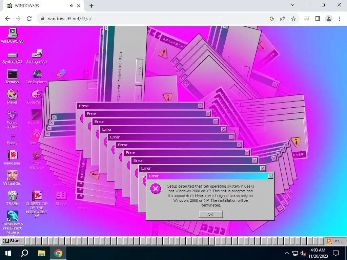Launch Virtual Girl icon

coord(12,177)
